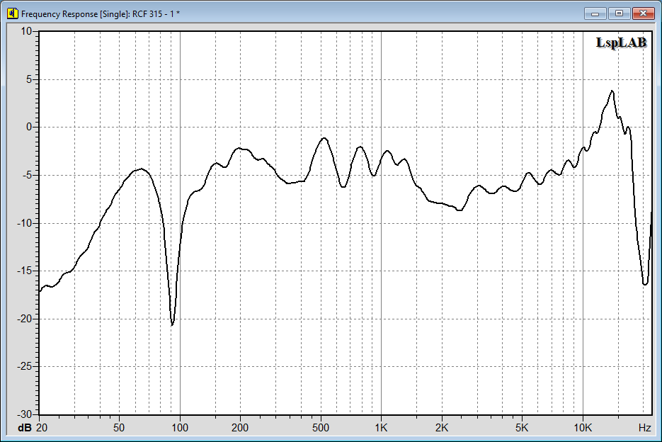Click the 50 frequency axis label
The image size is (662, 442).
coord(119,428)
